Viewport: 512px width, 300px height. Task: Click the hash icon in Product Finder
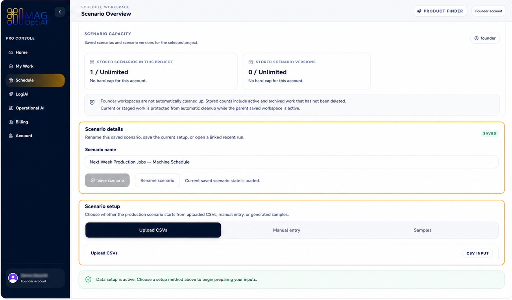point(419,11)
